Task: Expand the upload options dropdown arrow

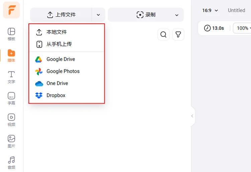Action: coord(98,15)
